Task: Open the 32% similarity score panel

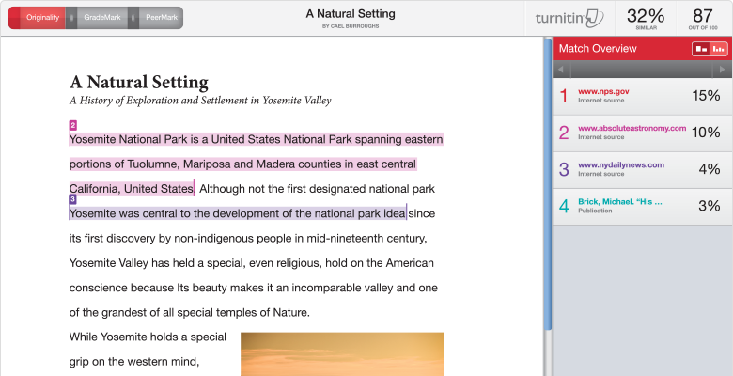Action: 646,18
